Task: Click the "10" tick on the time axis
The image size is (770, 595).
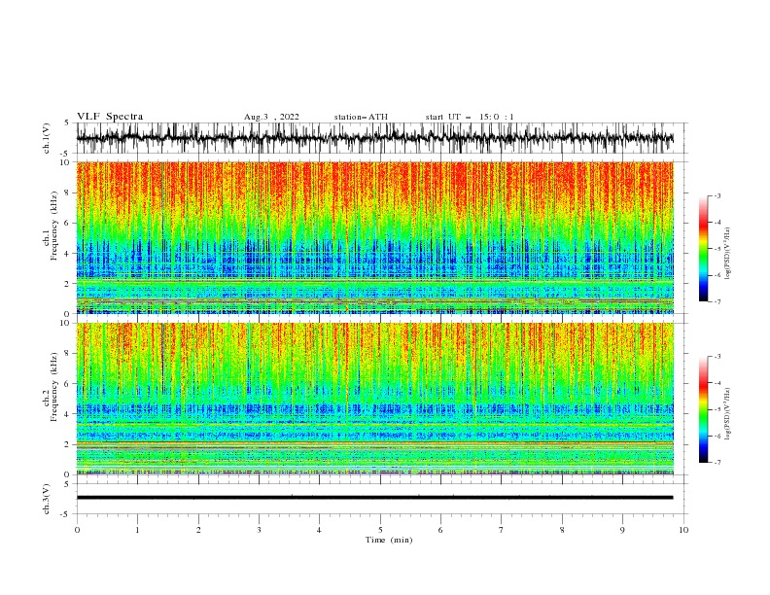Action: [x=683, y=530]
